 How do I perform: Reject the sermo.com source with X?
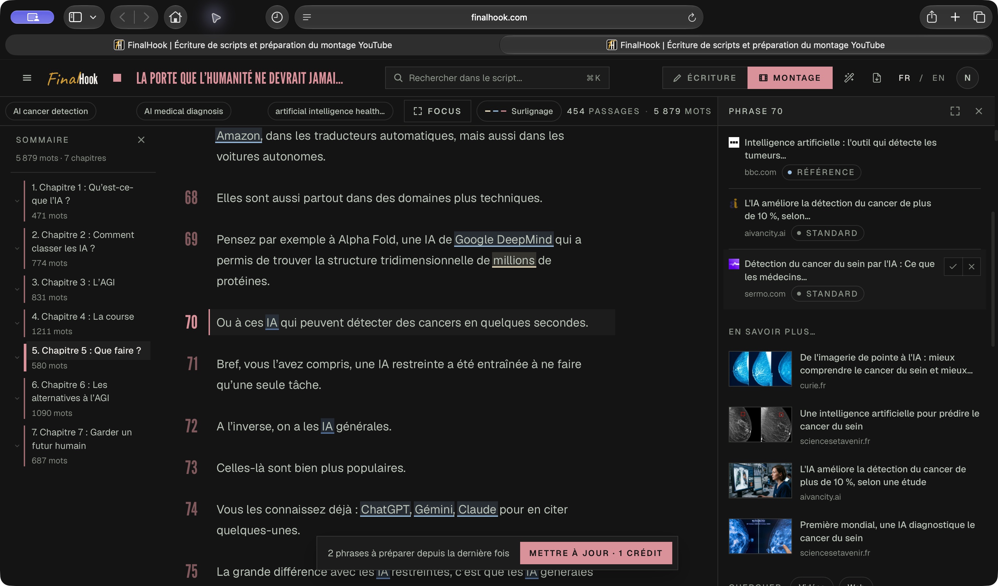[x=972, y=267]
